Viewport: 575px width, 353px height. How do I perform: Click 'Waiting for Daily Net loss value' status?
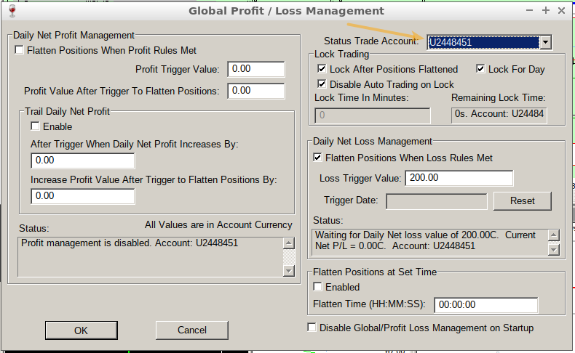[425, 240]
